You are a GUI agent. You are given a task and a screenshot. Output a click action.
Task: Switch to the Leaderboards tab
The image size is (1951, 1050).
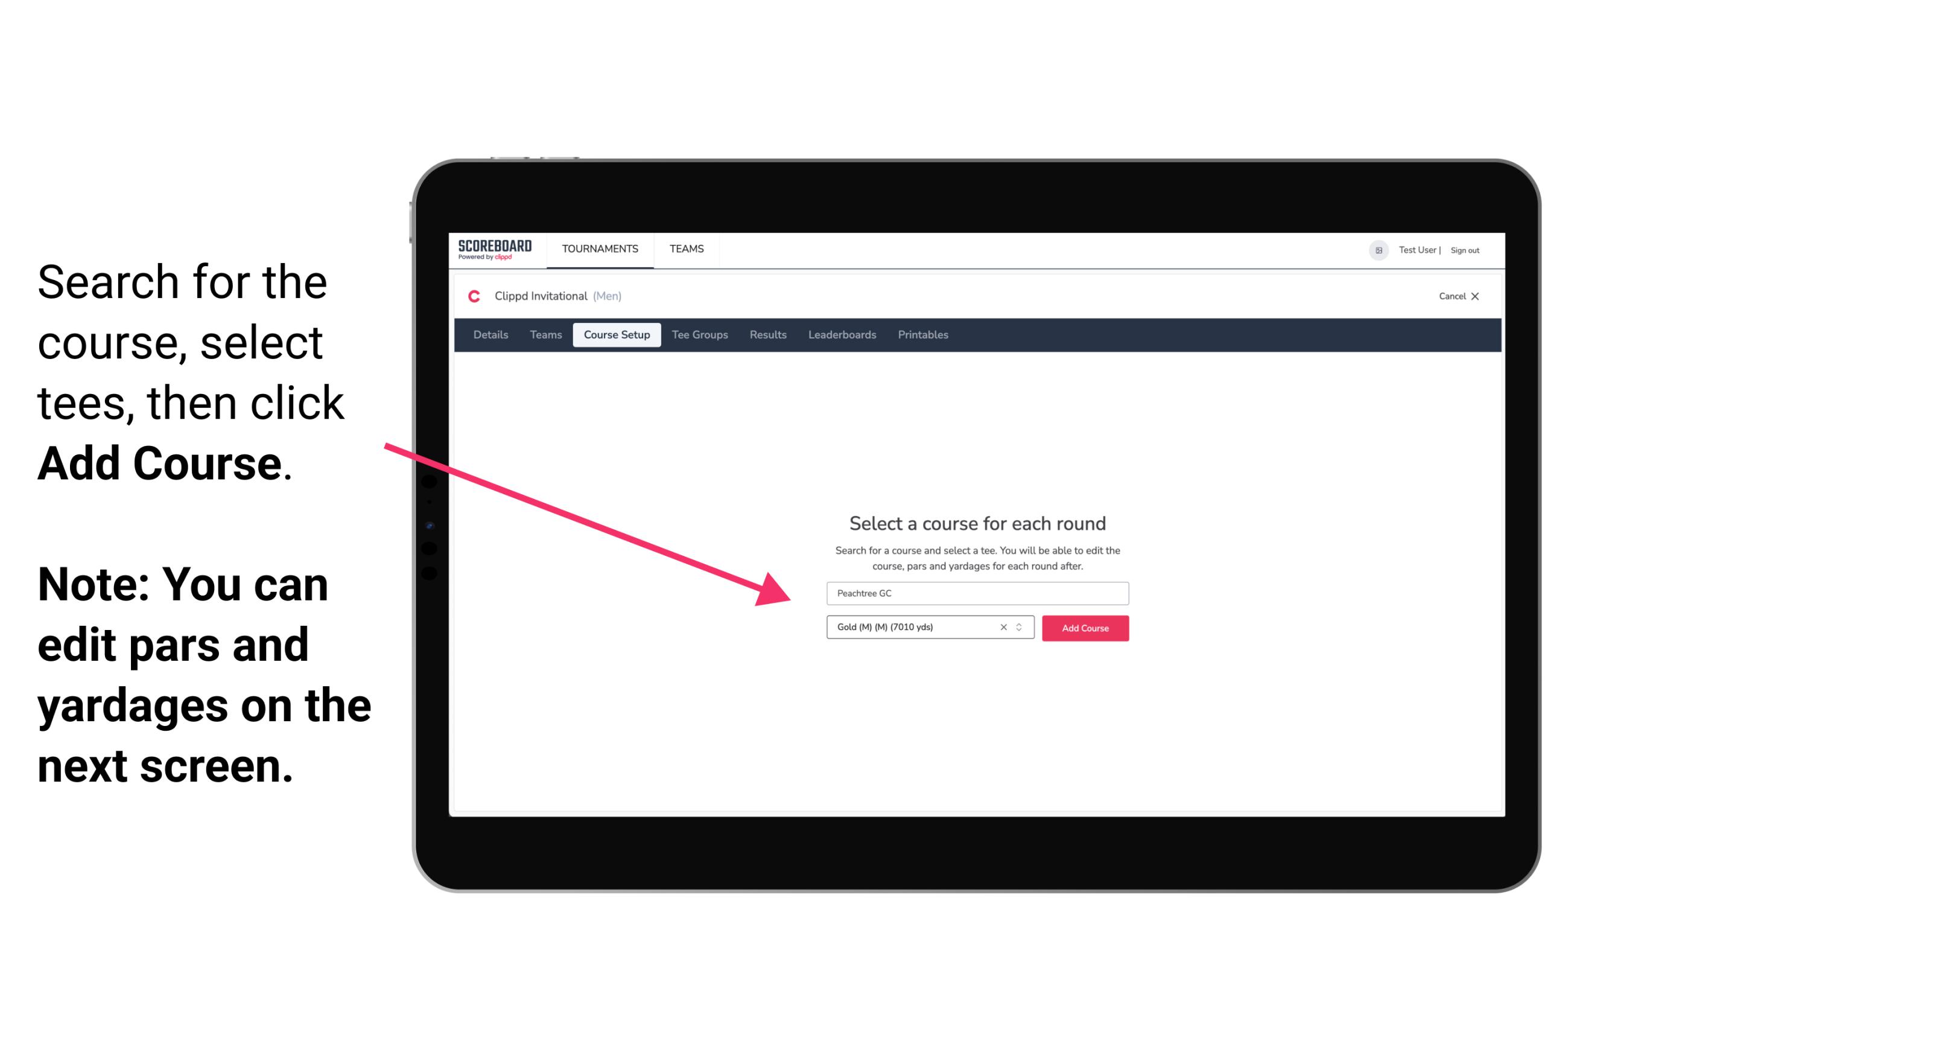click(x=841, y=334)
